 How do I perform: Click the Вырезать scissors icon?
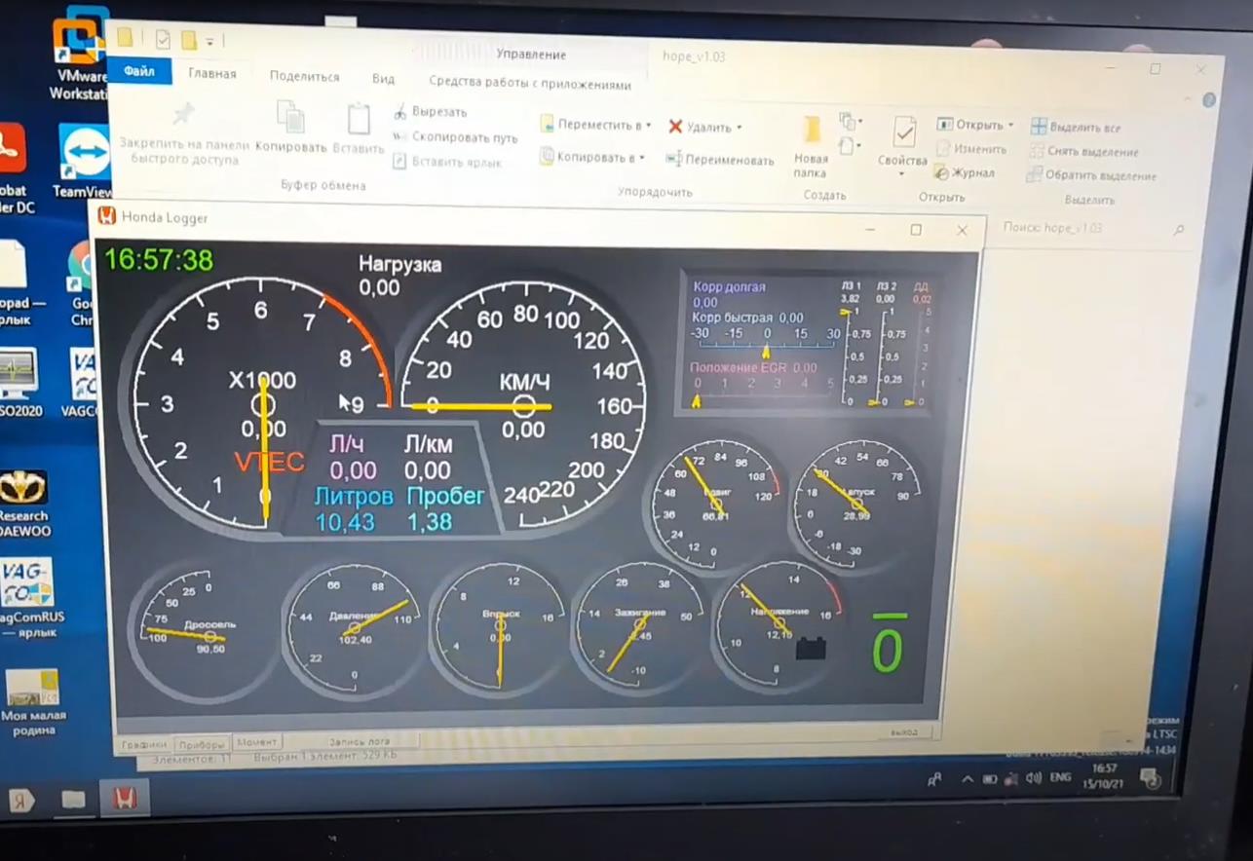399,112
